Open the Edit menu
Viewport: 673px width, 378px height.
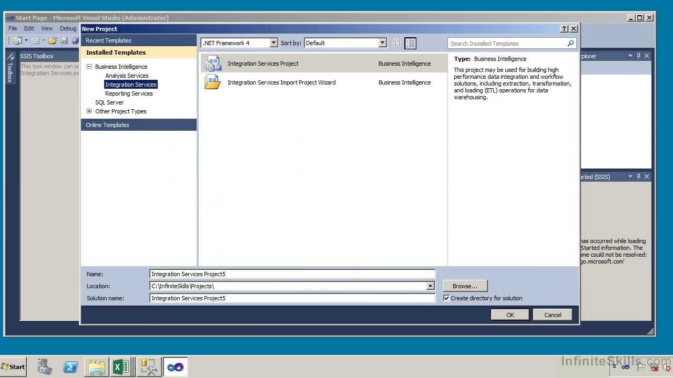[x=29, y=28]
